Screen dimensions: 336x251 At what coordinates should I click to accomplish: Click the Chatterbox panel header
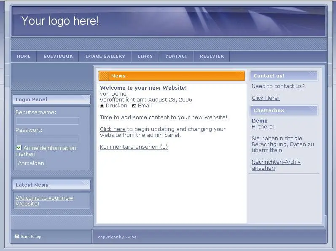tap(284, 110)
